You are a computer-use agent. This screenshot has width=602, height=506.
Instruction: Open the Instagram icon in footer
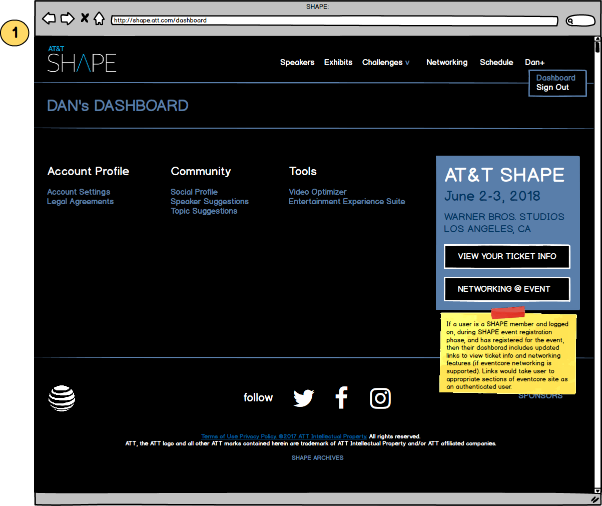pyautogui.click(x=380, y=398)
